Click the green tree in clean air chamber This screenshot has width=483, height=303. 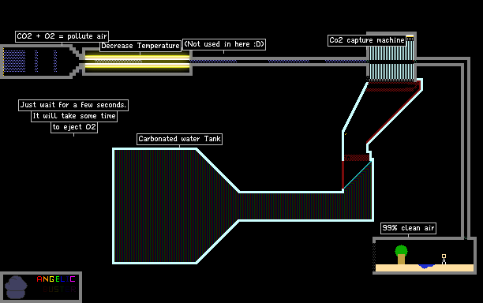(401, 254)
